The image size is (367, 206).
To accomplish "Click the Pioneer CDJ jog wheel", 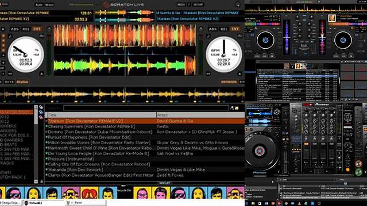I will 260,151.
